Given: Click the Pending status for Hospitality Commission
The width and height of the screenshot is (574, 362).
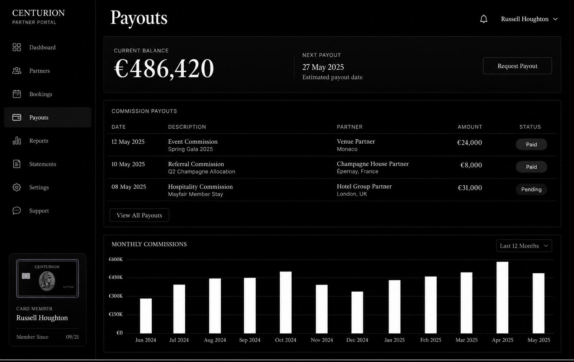Looking at the screenshot, I should (x=531, y=189).
